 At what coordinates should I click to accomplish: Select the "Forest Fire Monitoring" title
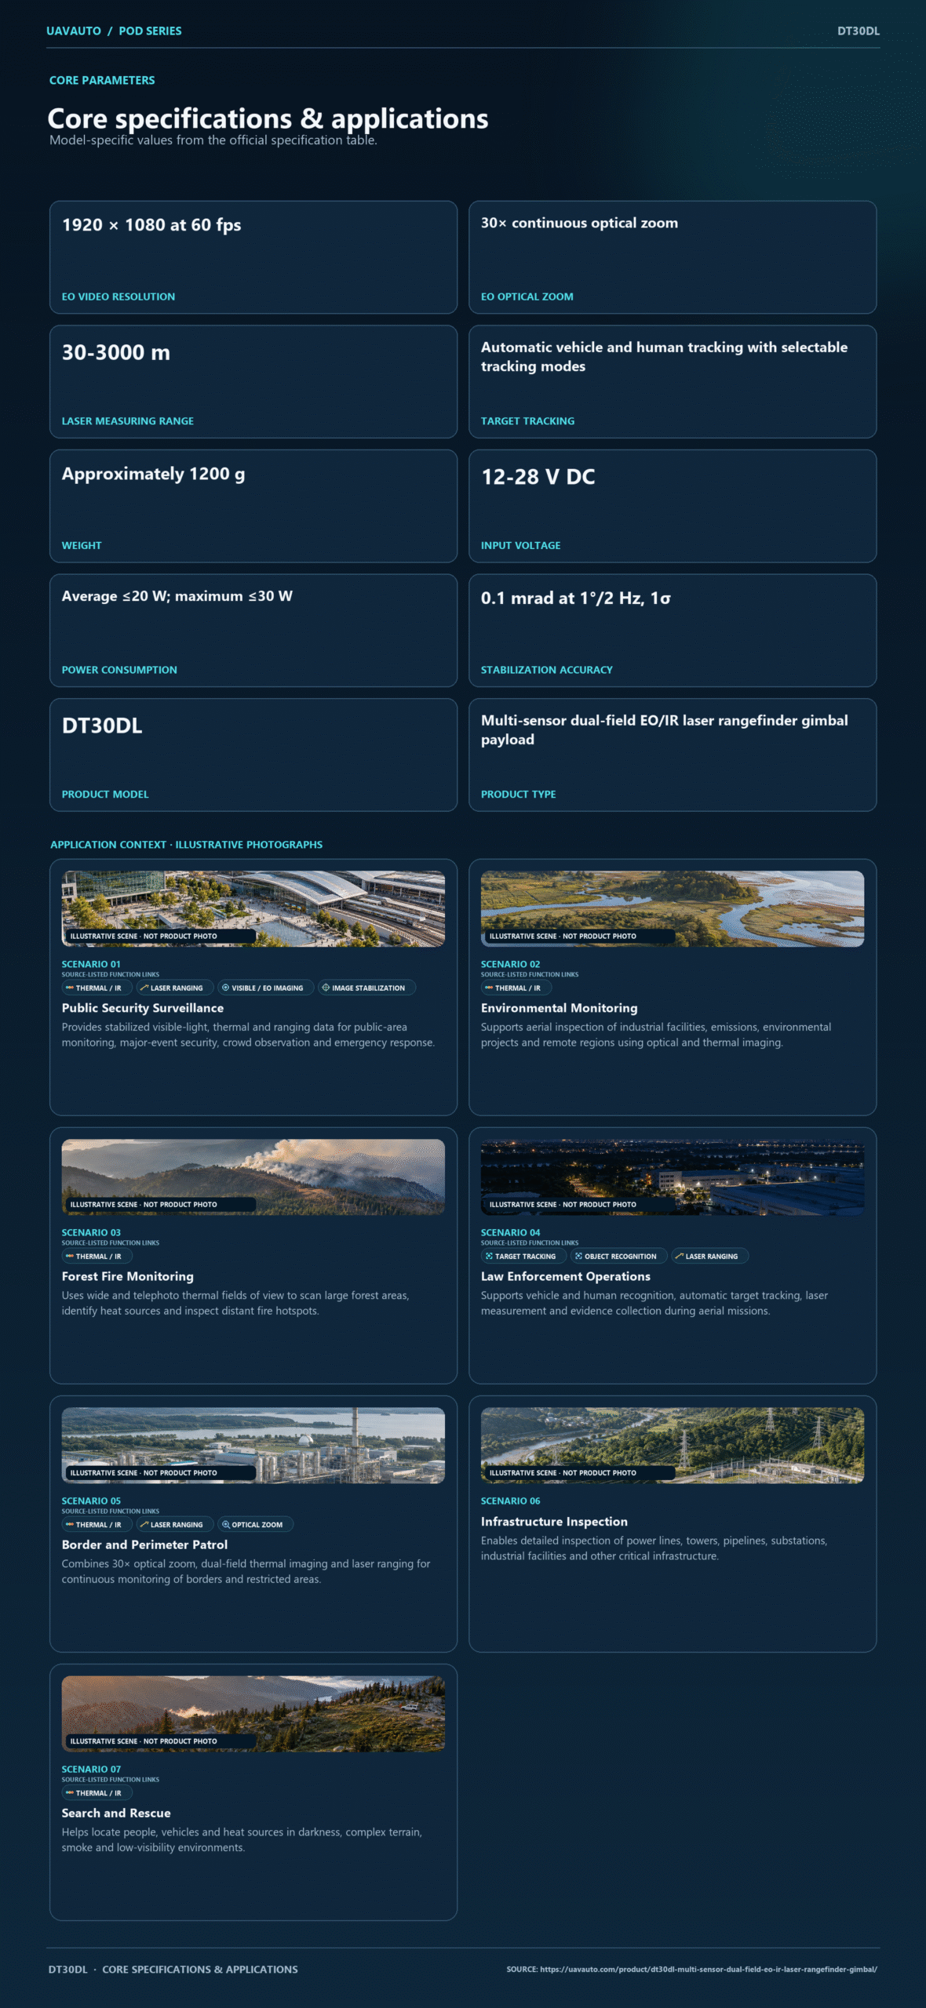[128, 1276]
